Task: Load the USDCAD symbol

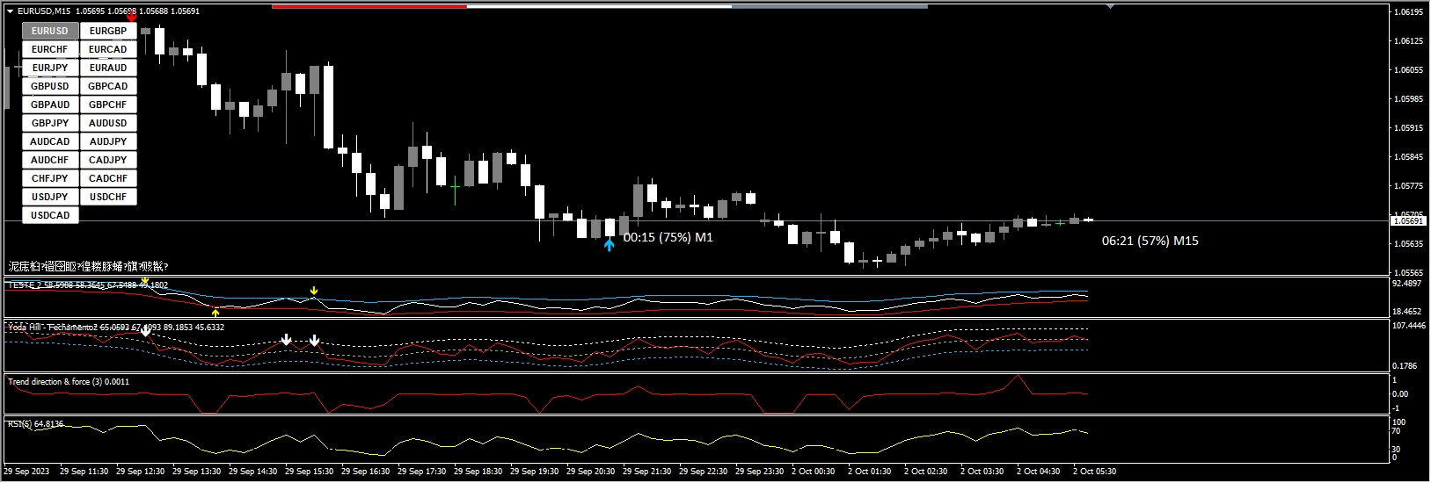Action: pyautogui.click(x=50, y=215)
